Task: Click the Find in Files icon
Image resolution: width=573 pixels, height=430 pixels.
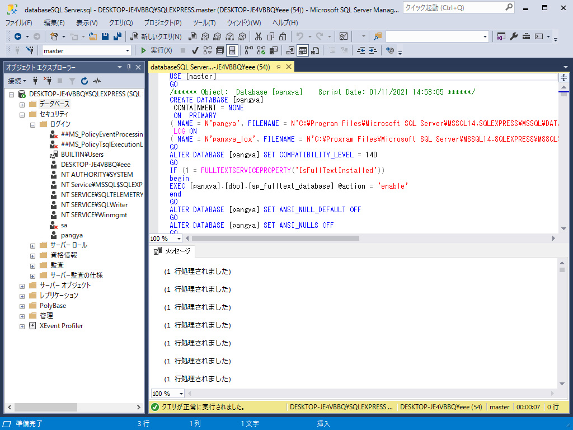Action: tap(378, 36)
